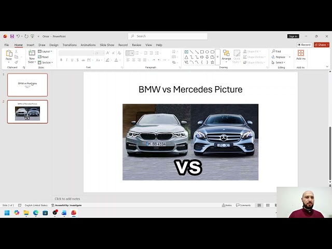332x249 pixels.
Task: Click the font color button
Action: click(116, 60)
